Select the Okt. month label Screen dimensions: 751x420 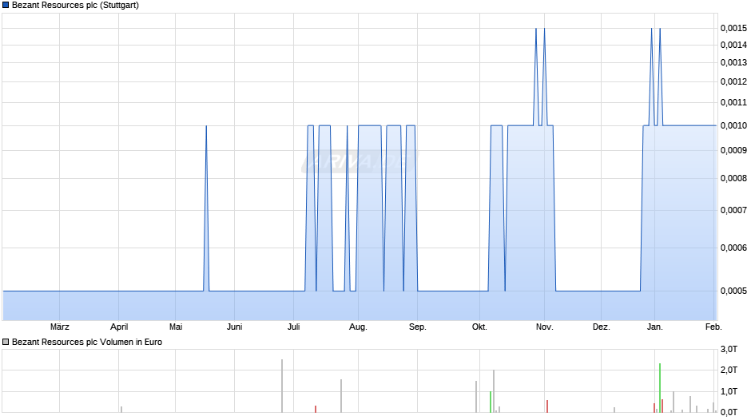pyautogui.click(x=479, y=327)
